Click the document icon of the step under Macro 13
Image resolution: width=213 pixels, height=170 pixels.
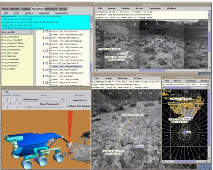pyautogui.click(x=51, y=54)
